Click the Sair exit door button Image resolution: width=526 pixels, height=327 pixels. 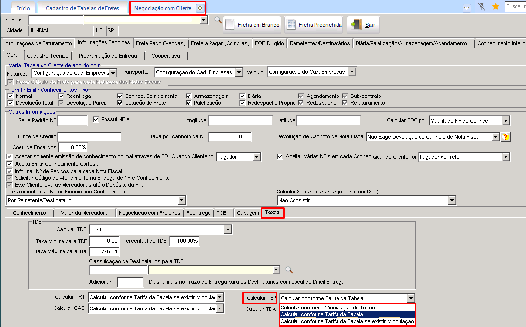pyautogui.click(x=363, y=25)
